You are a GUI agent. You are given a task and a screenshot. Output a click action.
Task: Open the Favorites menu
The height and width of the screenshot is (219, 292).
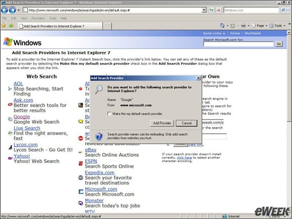coord(38,18)
